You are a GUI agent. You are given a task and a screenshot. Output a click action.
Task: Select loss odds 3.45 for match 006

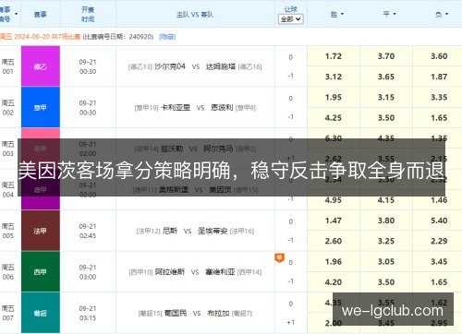click(439, 262)
